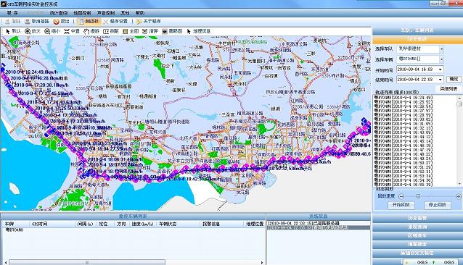Toggle the 侧边栏 sidebar button

coord(89,22)
